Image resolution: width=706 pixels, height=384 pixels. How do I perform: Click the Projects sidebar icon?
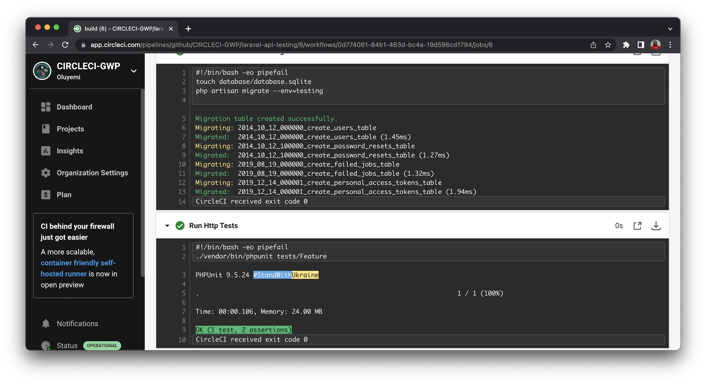46,129
